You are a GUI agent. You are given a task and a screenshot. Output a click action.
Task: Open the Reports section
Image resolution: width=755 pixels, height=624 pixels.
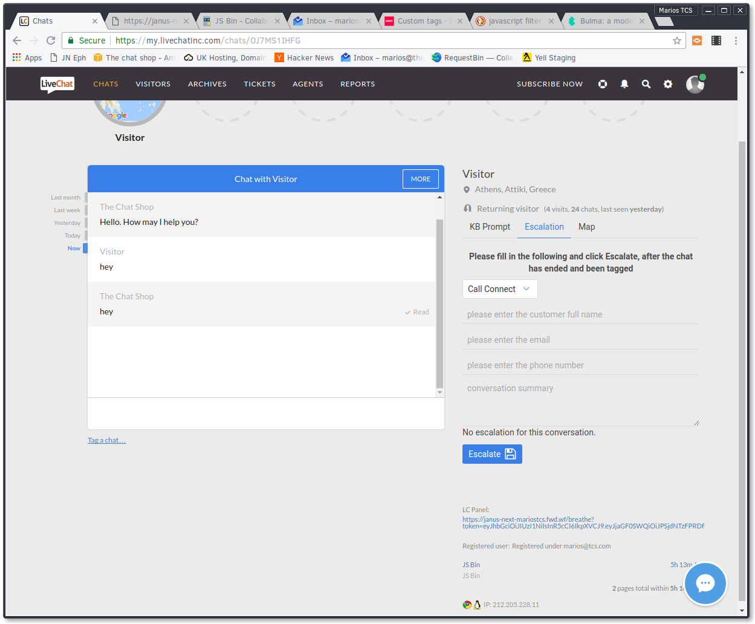coord(358,84)
